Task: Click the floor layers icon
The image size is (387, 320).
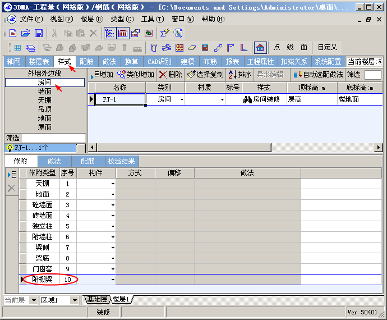Action: point(31,48)
